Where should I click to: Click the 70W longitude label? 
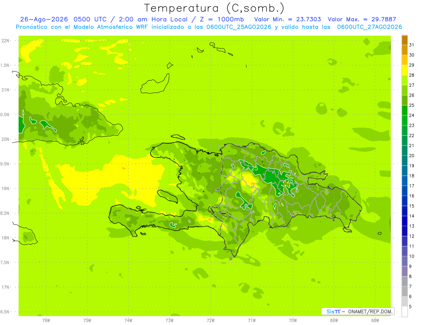coord(293,320)
